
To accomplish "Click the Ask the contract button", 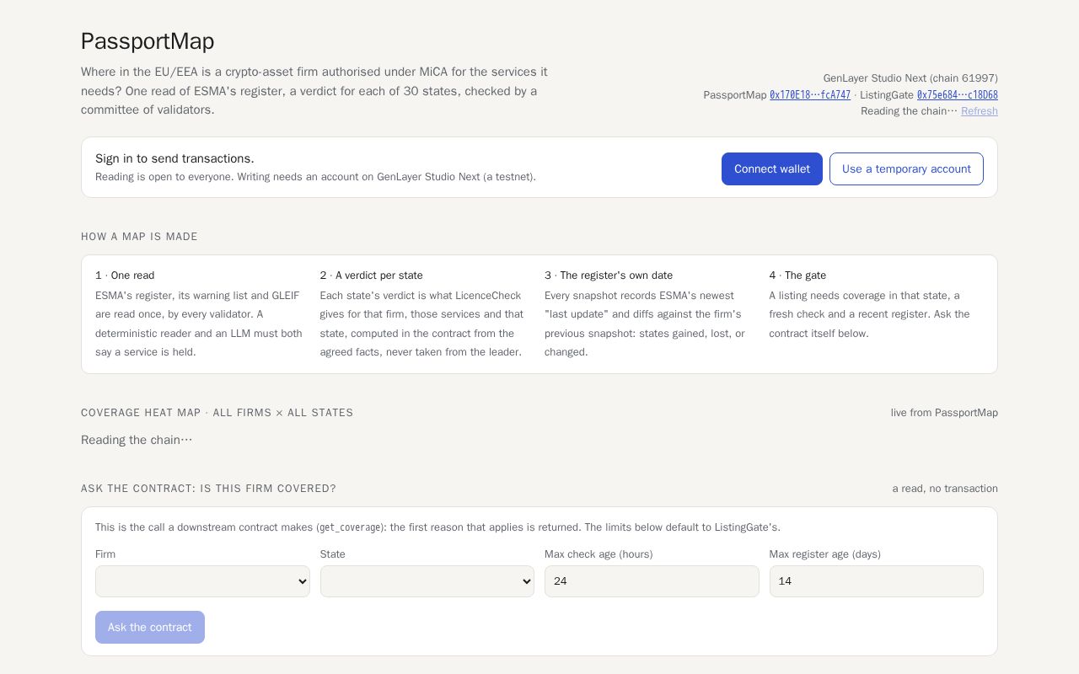I will click(x=150, y=627).
